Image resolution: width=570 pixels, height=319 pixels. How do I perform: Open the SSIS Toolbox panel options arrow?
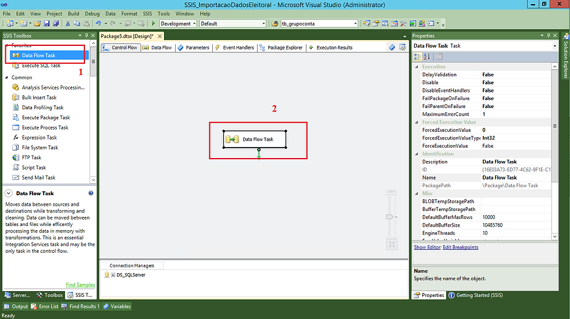pyautogui.click(x=80, y=35)
